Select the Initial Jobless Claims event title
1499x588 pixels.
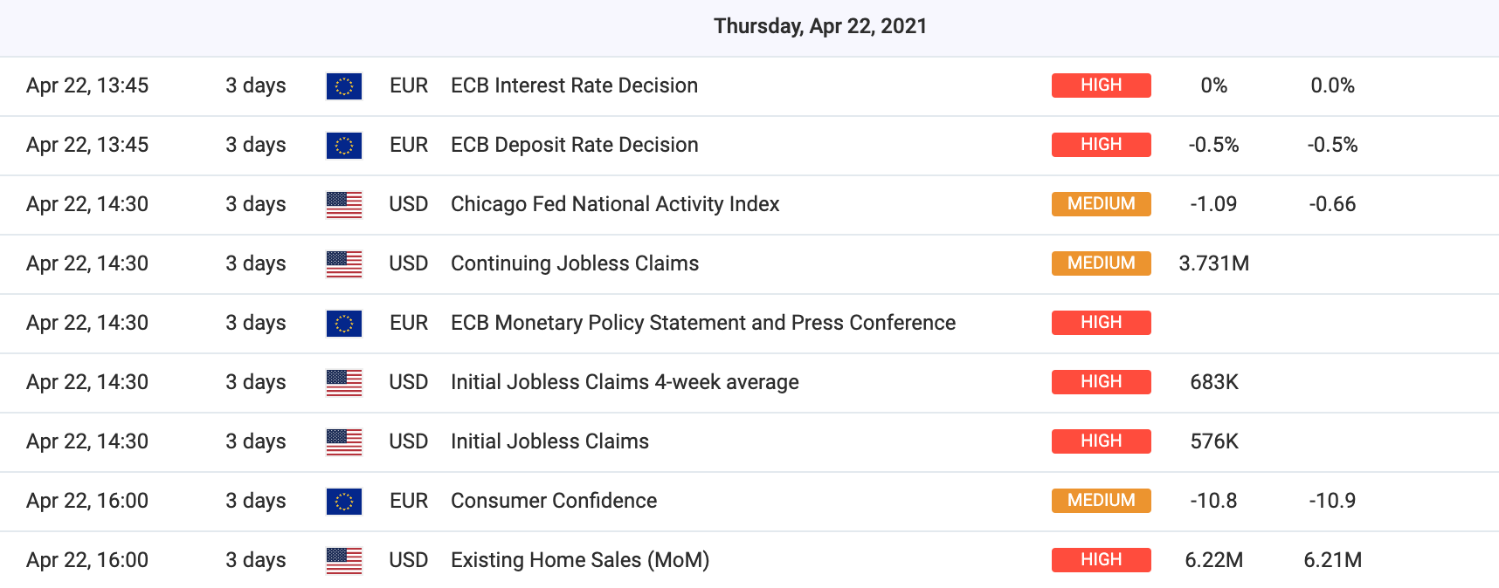pos(549,441)
